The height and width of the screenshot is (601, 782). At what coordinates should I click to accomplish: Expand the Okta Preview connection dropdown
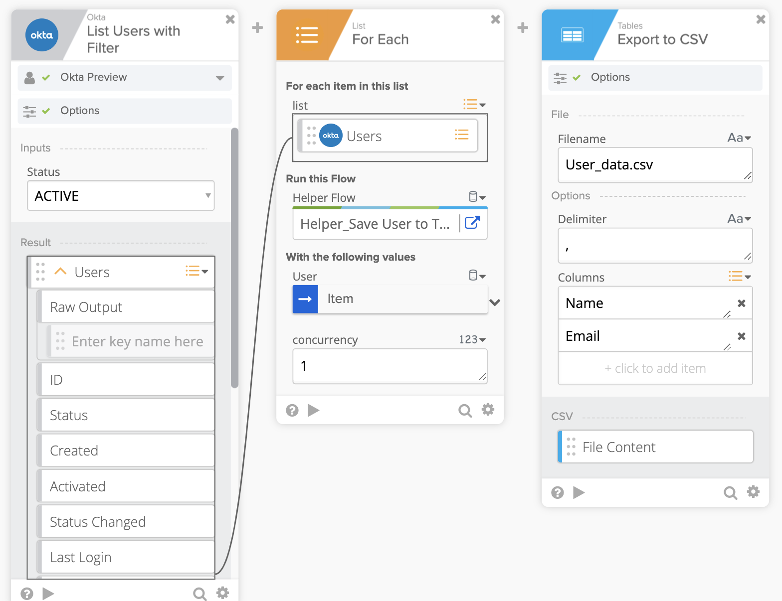[220, 78]
